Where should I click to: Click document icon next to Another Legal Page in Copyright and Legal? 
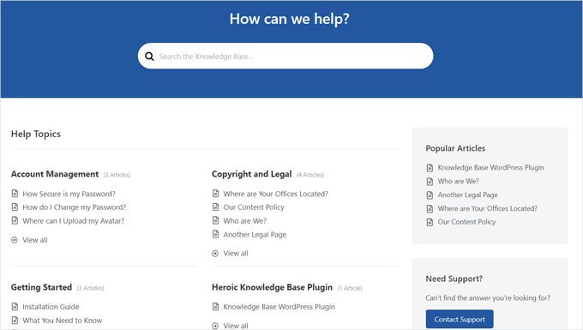click(216, 234)
